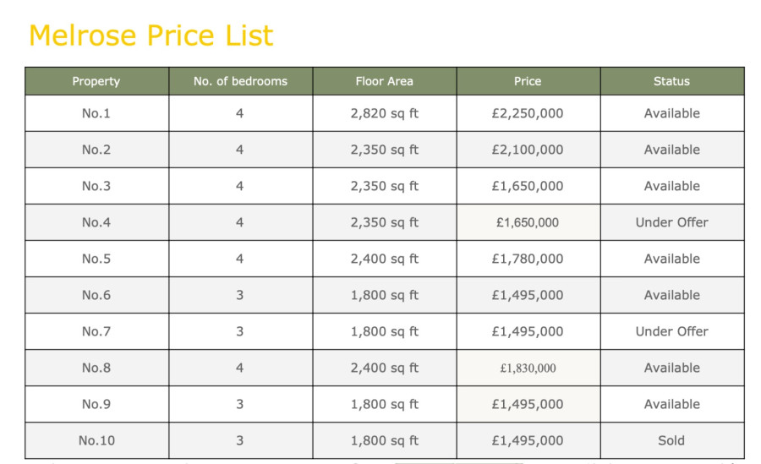
Task: Click the £2,250,000 price cell
Action: pyautogui.click(x=528, y=113)
